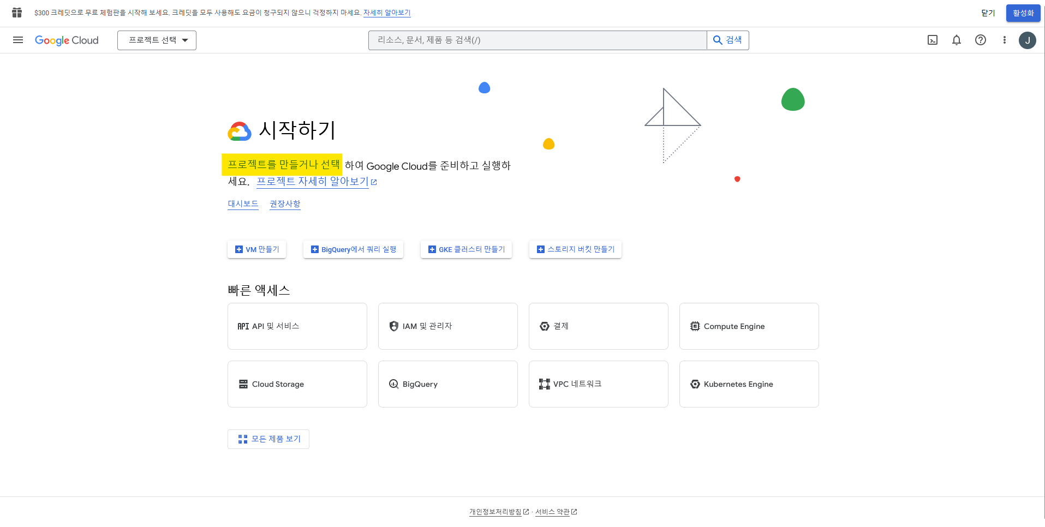Open the notifications bell
The image size is (1045, 527).
[x=957, y=40]
